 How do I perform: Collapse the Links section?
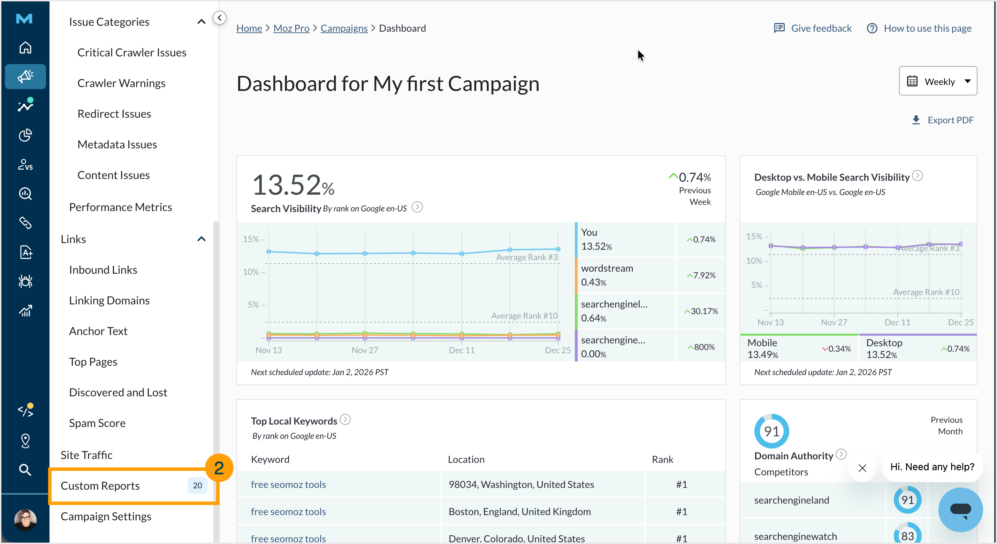coord(201,239)
